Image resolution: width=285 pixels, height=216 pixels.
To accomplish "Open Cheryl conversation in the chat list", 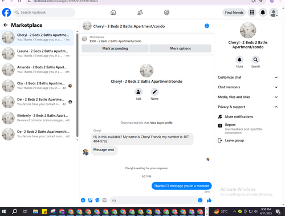I will [x=37, y=38].
